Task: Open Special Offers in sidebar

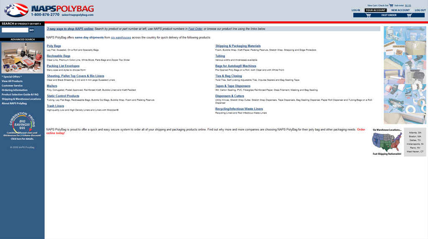Action: [x=12, y=77]
